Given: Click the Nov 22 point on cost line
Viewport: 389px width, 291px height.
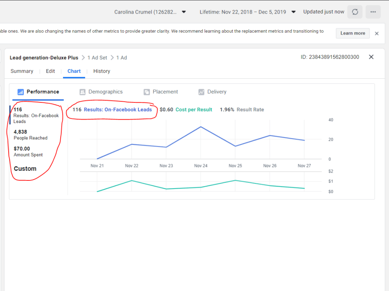Looking at the screenshot, I should click(132, 181).
